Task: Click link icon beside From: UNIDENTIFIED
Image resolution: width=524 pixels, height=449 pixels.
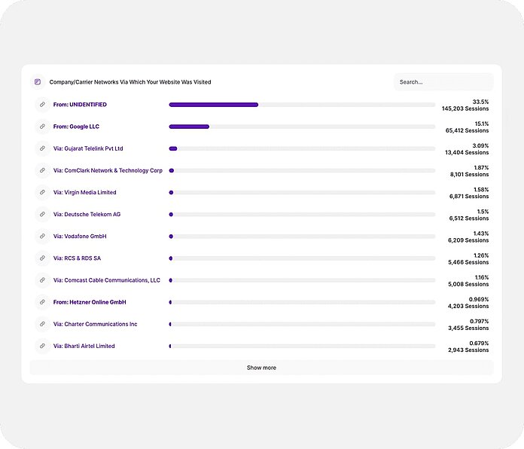Action: coord(42,105)
